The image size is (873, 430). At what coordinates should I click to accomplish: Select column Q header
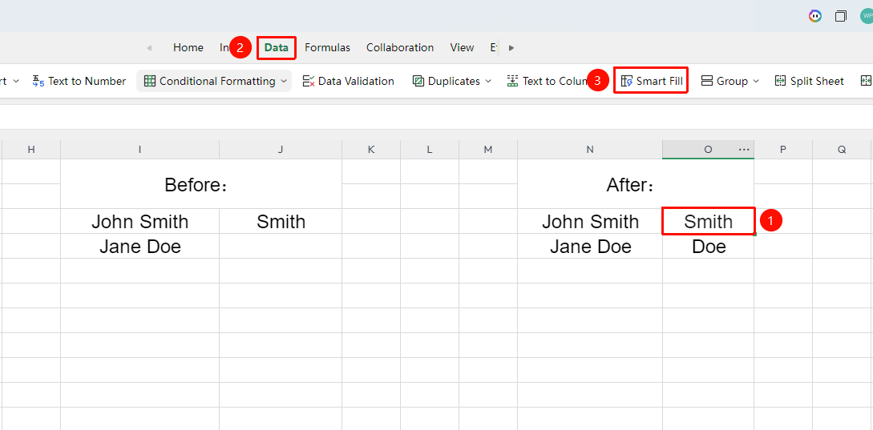coord(842,149)
